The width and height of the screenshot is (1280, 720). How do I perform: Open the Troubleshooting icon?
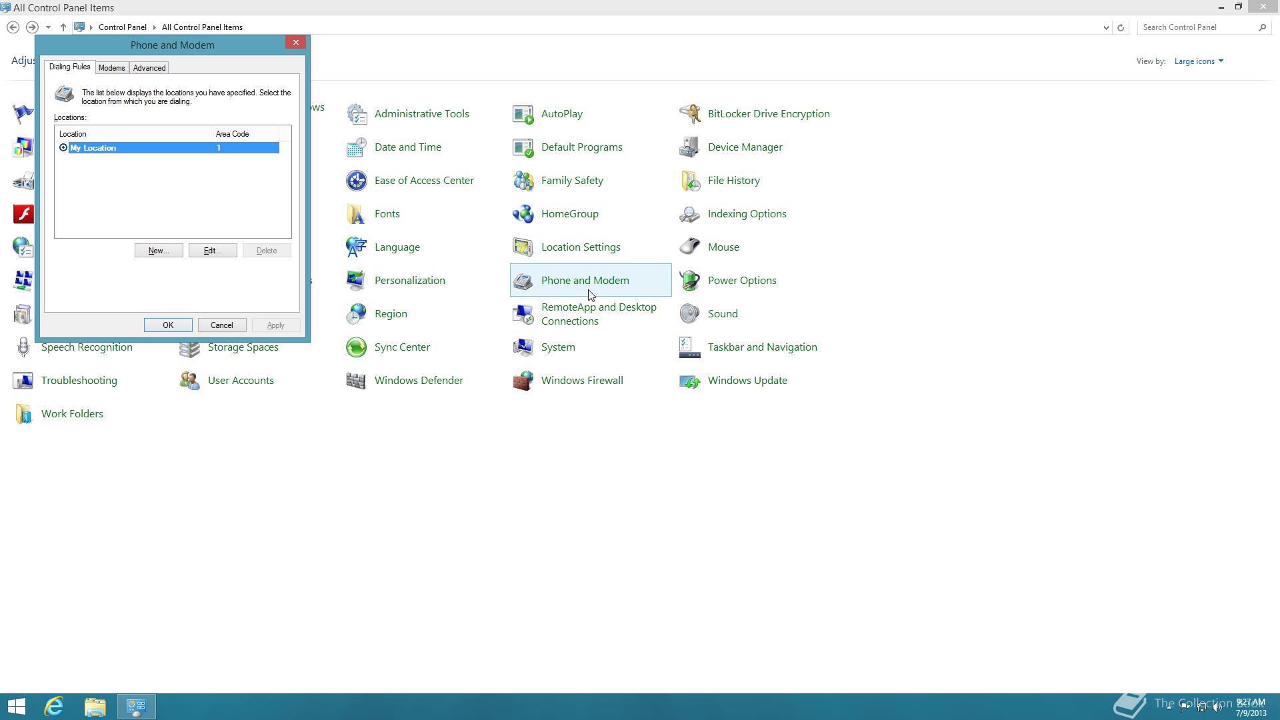(23, 381)
